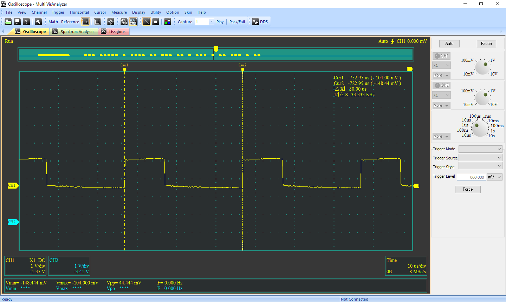Click the Trigger Level input field

(x=471, y=177)
